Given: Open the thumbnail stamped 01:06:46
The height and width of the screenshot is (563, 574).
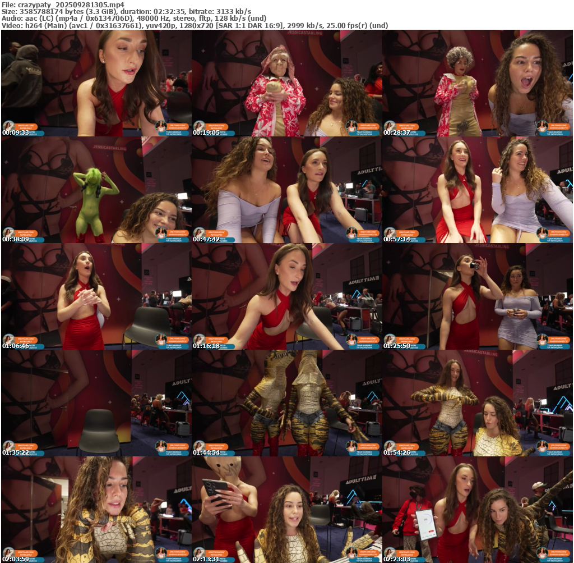Looking at the screenshot, I should [96, 296].
